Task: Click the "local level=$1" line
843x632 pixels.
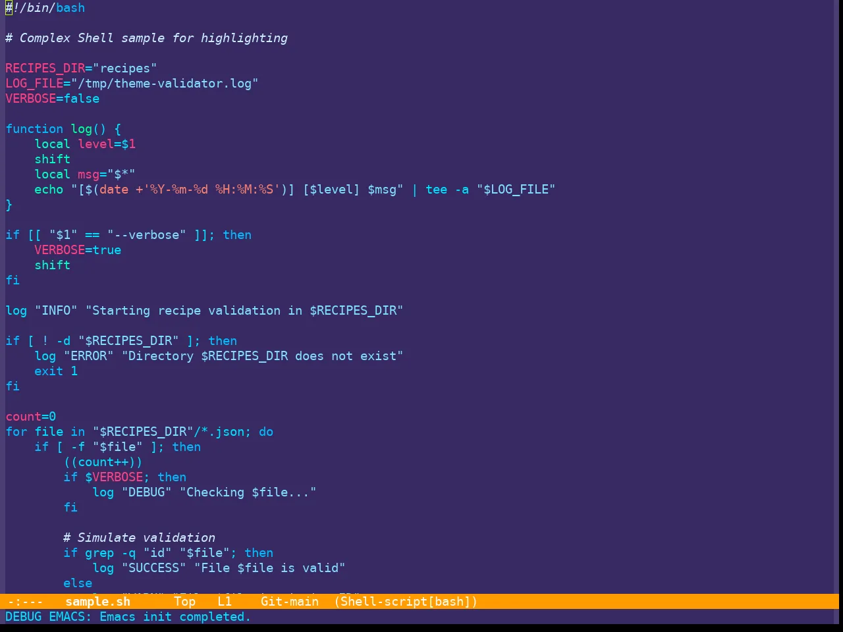Action: coord(85,144)
